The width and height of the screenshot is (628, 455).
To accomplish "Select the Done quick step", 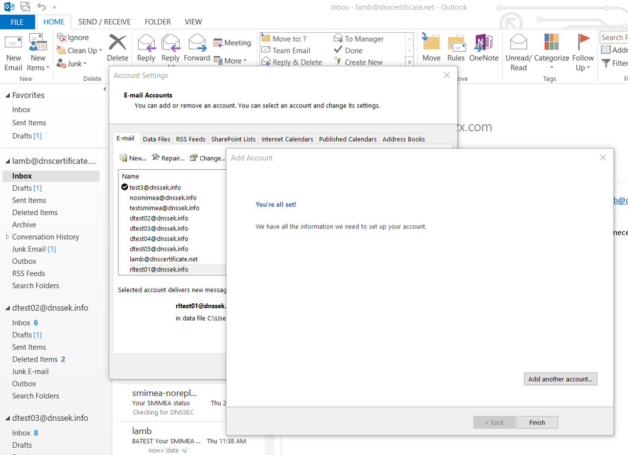I will click(x=348, y=50).
